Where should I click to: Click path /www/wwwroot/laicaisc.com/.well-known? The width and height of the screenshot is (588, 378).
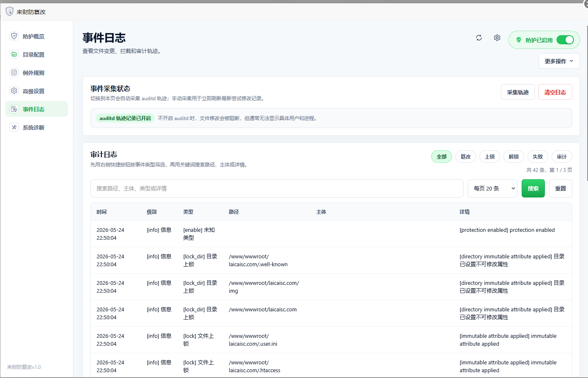[x=258, y=260]
